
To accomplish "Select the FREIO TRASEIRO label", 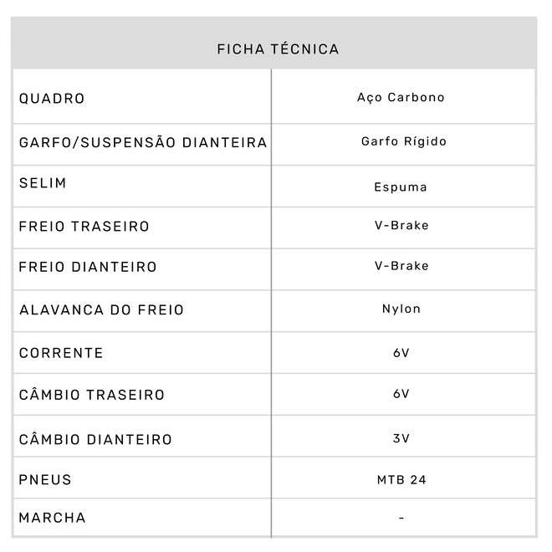I will (84, 227).
